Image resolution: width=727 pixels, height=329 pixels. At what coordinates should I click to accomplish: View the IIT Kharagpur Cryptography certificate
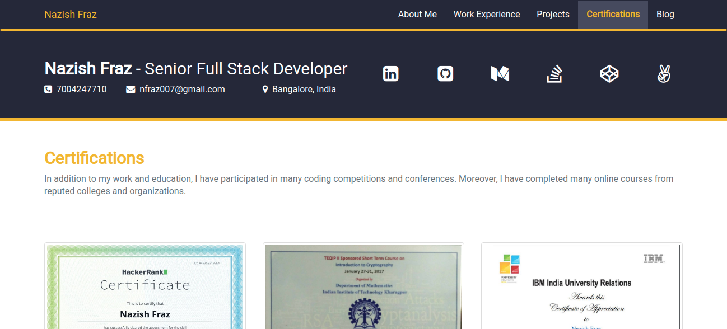[363, 286]
